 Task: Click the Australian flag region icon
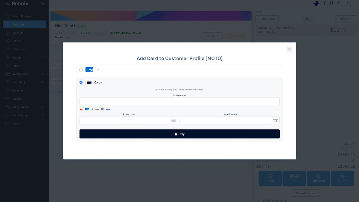coord(316,3)
